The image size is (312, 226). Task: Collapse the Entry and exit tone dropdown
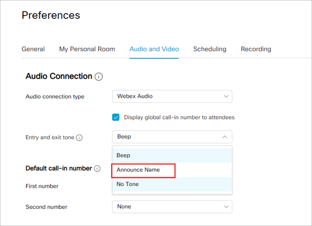click(x=172, y=137)
